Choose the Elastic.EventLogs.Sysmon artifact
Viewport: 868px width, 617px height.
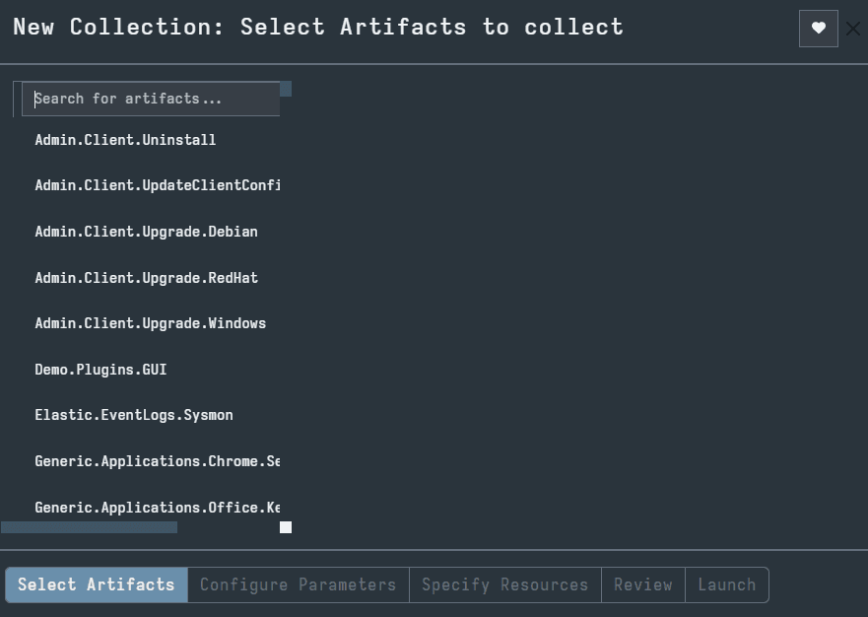134,415
